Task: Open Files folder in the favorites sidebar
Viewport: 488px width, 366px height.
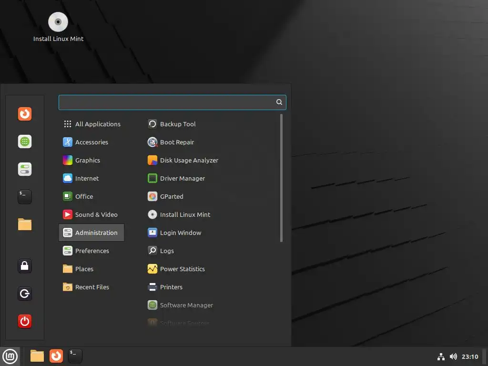Action: click(x=25, y=224)
